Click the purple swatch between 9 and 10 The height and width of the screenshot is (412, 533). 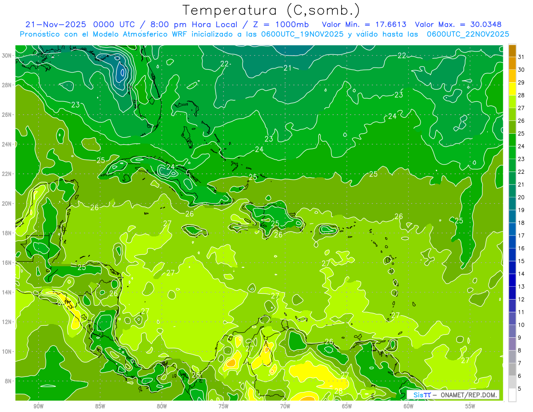[x=512, y=331]
